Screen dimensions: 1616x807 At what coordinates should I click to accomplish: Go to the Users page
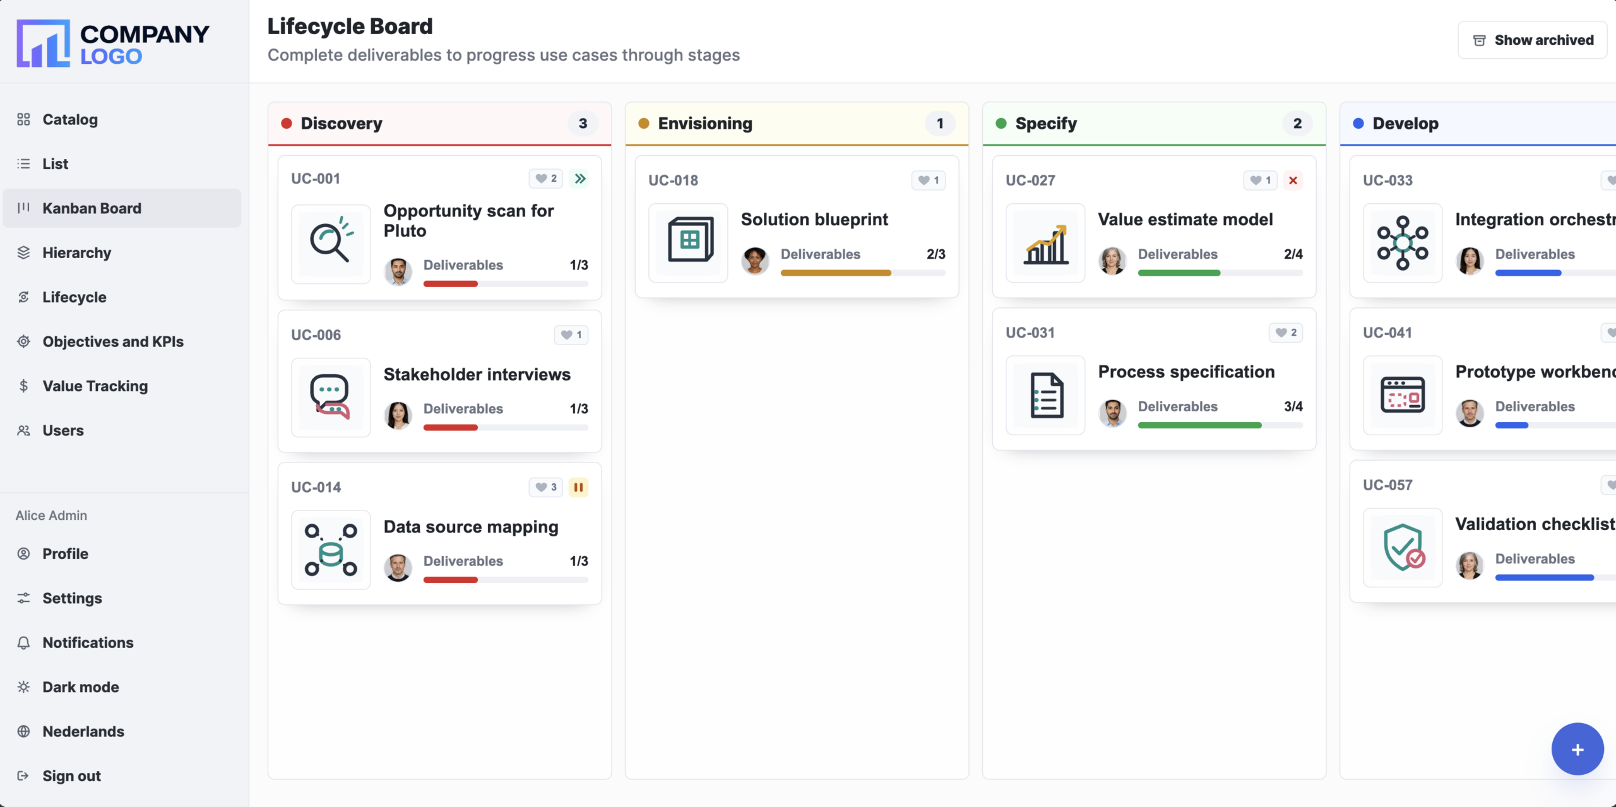122,430
